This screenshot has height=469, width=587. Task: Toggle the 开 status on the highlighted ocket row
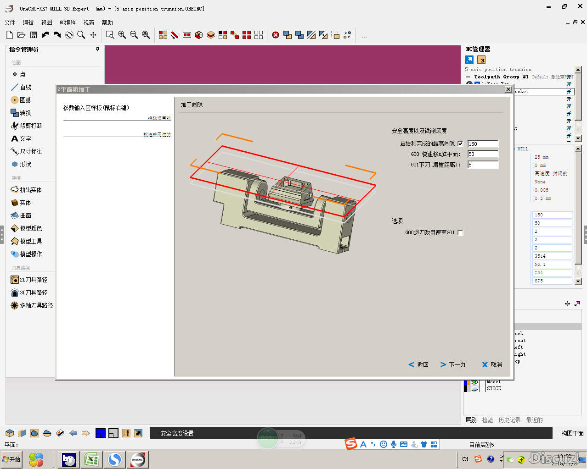[x=569, y=92]
